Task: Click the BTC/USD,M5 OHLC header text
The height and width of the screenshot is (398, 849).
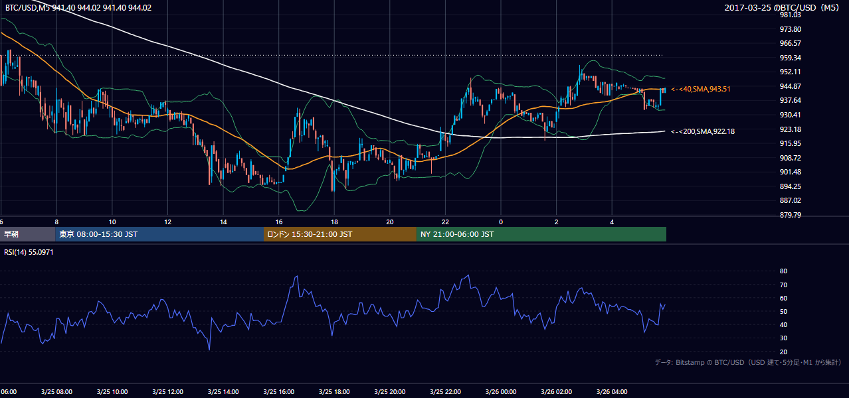Action: (x=78, y=8)
